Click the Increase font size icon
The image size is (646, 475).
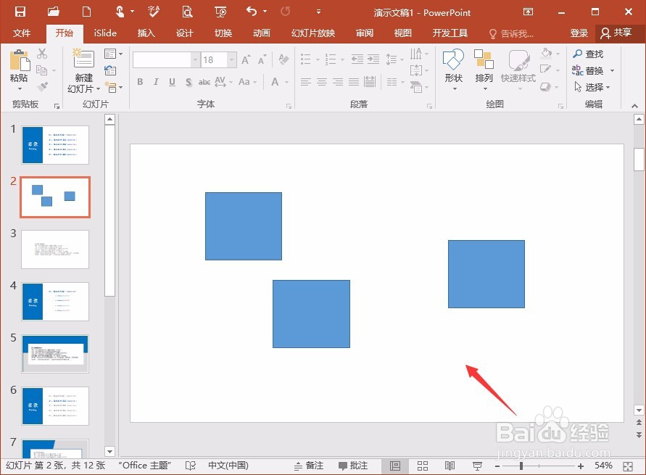point(246,59)
